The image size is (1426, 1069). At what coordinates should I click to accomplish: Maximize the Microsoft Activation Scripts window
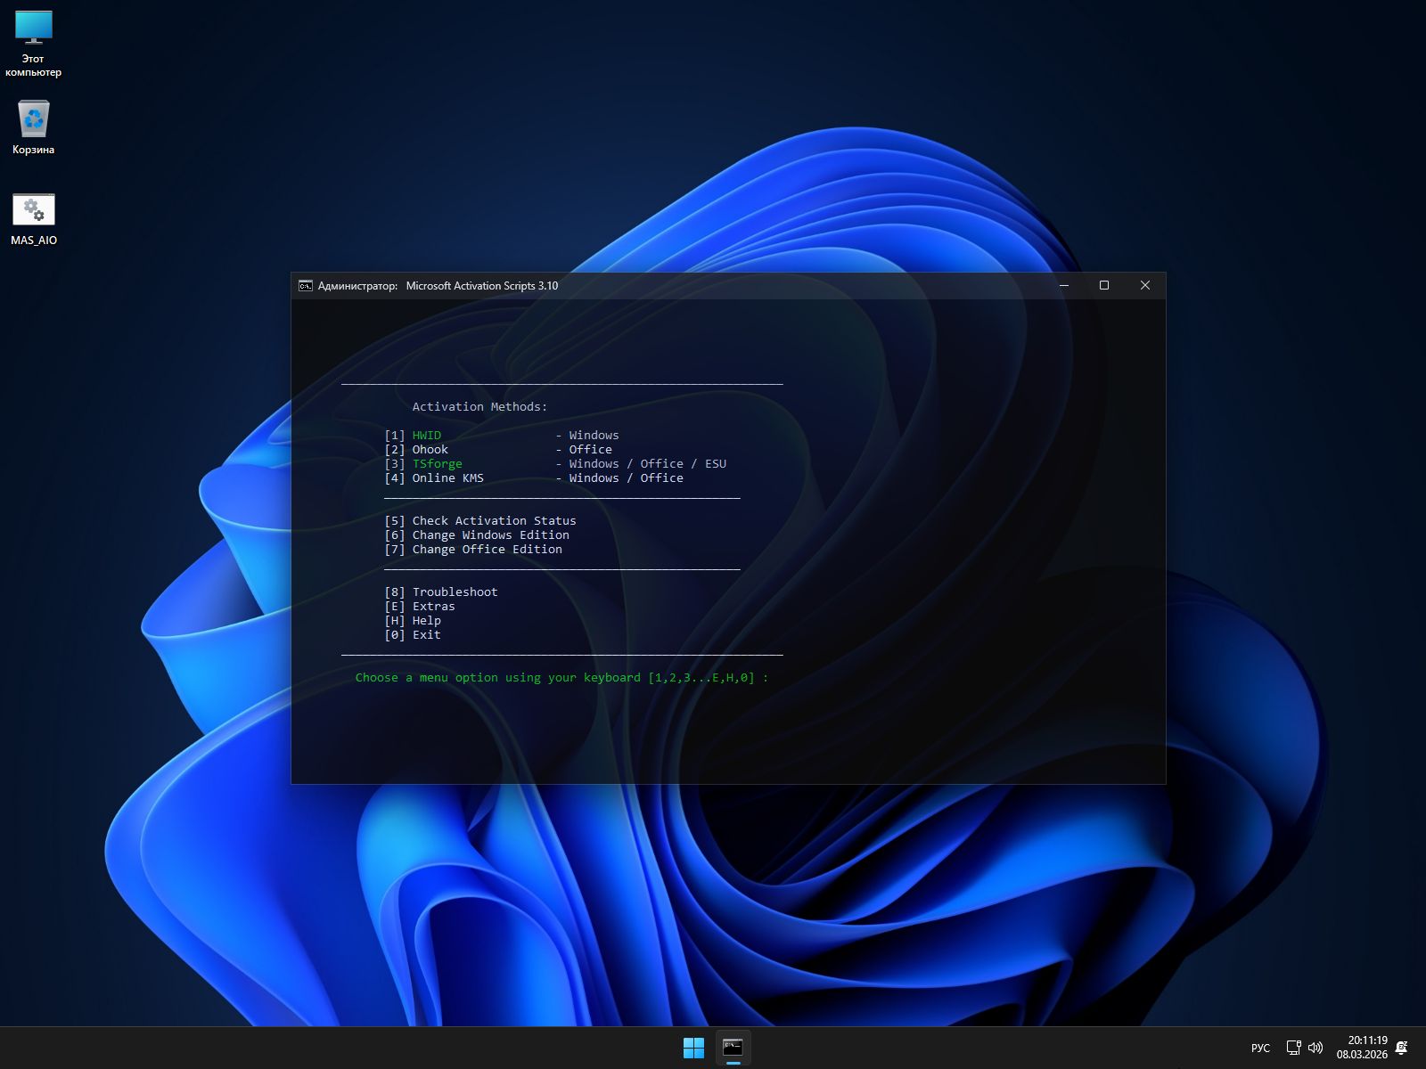coord(1104,286)
